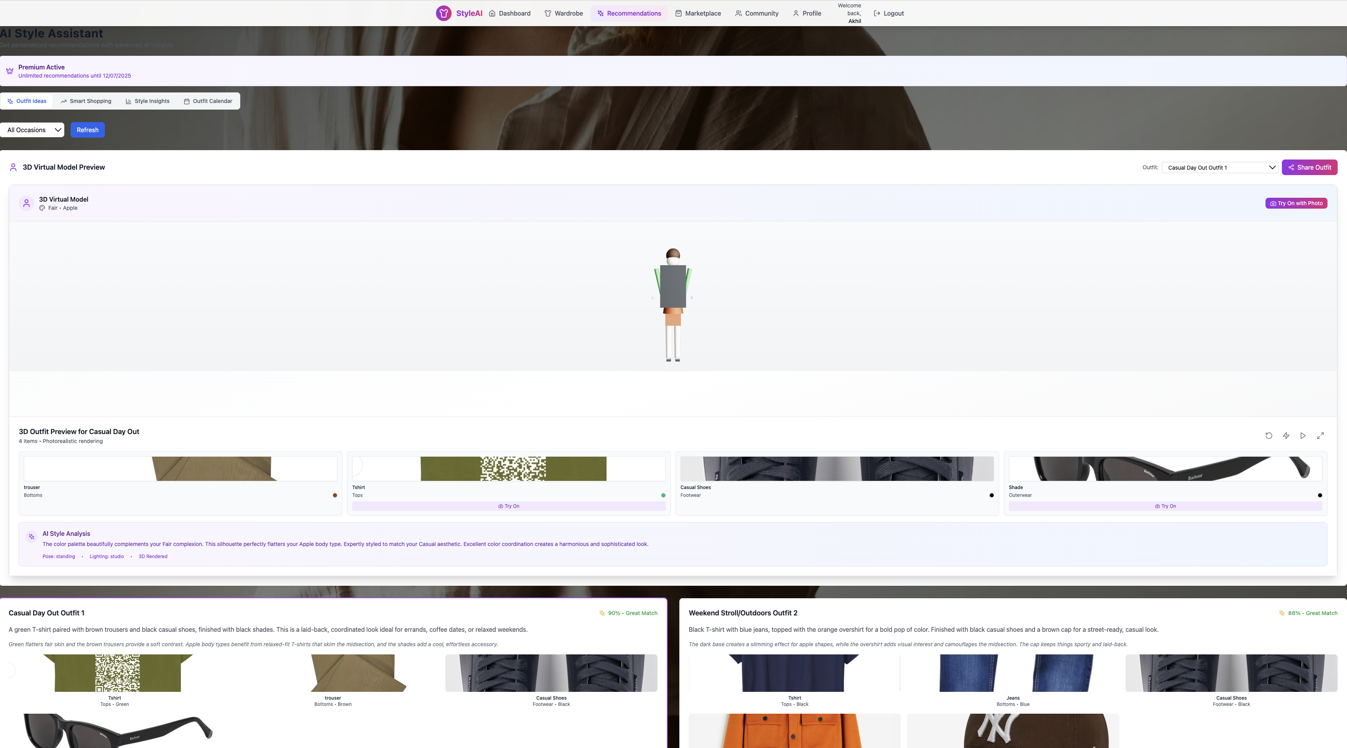The height and width of the screenshot is (748, 1347).
Task: Click the blue Refresh button
Action: pos(87,130)
